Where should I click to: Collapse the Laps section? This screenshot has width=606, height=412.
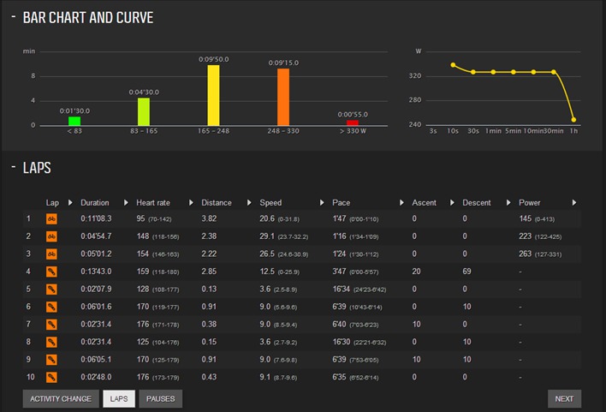click(x=14, y=167)
